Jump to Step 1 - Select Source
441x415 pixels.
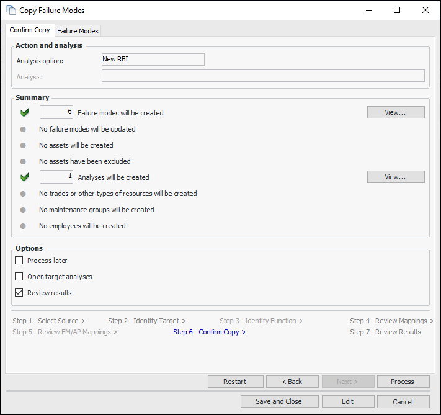(x=48, y=321)
